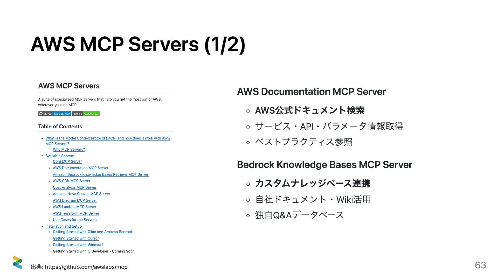
Task: Open Getting Started with Windsurf link
Action: 78,245
